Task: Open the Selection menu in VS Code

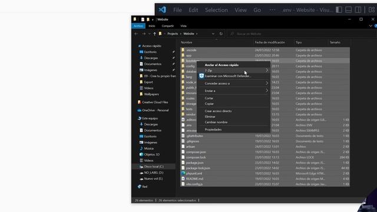Action: coord(216,10)
